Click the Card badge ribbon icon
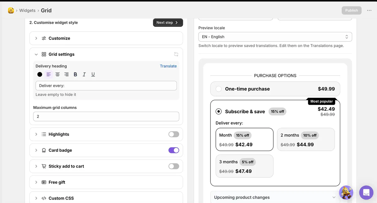 [x=44, y=150]
